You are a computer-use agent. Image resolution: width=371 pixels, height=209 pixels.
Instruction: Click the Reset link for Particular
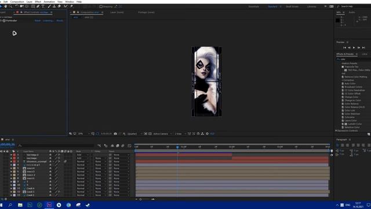(x=37, y=21)
